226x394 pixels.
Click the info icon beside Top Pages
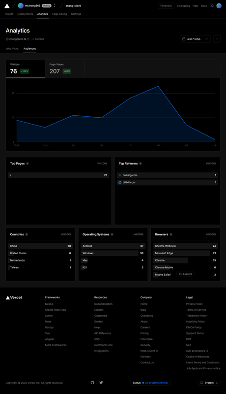point(28,164)
